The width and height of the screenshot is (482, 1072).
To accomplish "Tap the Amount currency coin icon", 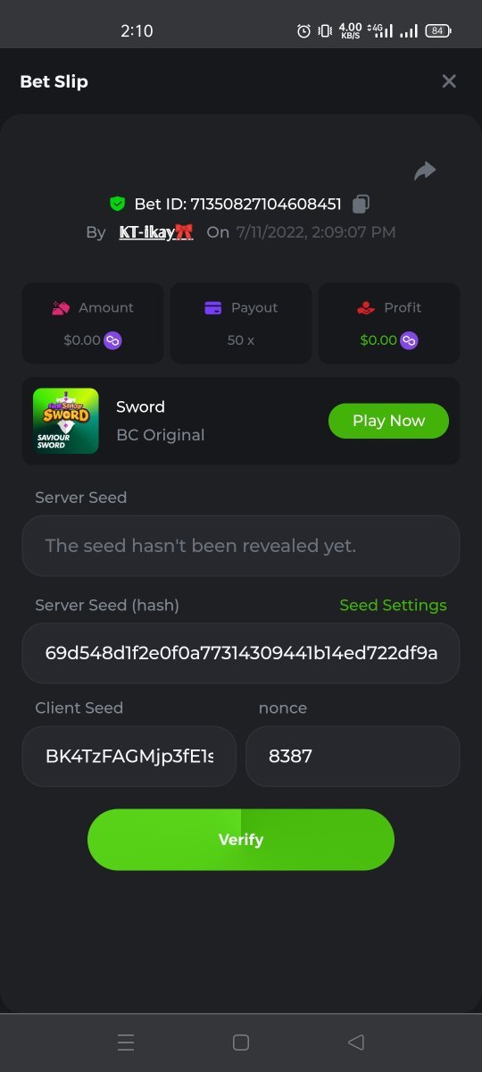I will tap(112, 340).
